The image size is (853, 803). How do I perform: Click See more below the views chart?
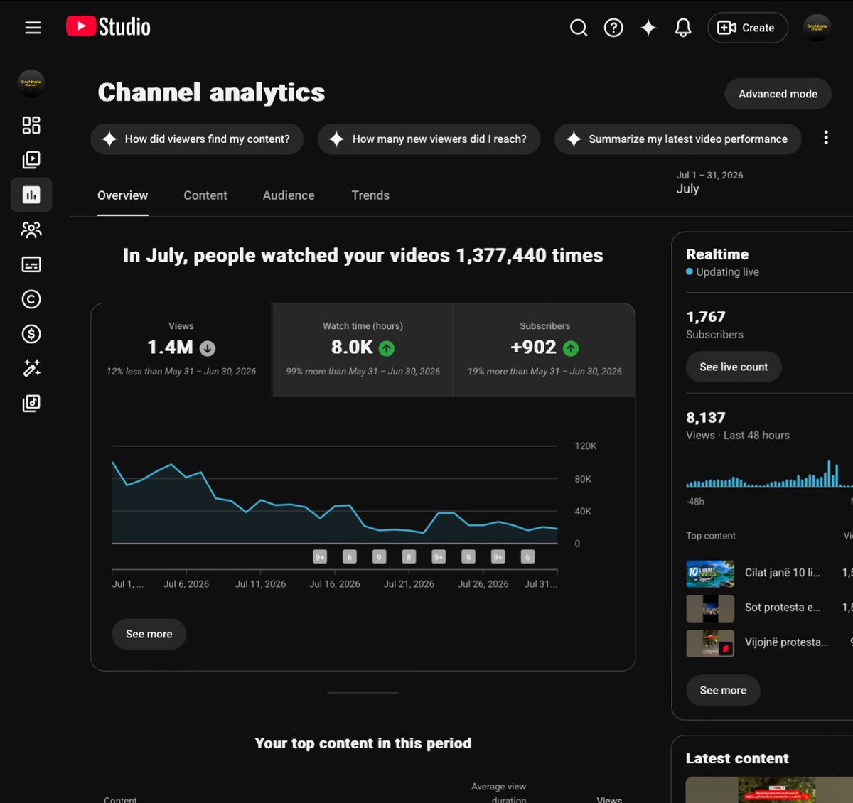149,634
